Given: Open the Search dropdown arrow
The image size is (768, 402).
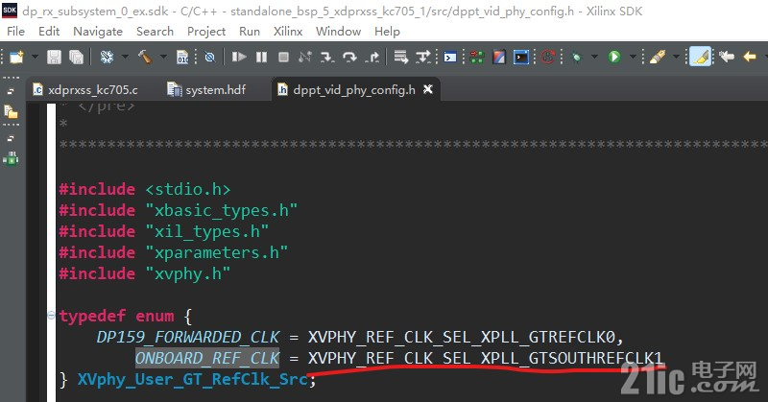Looking at the screenshot, I should [676, 57].
